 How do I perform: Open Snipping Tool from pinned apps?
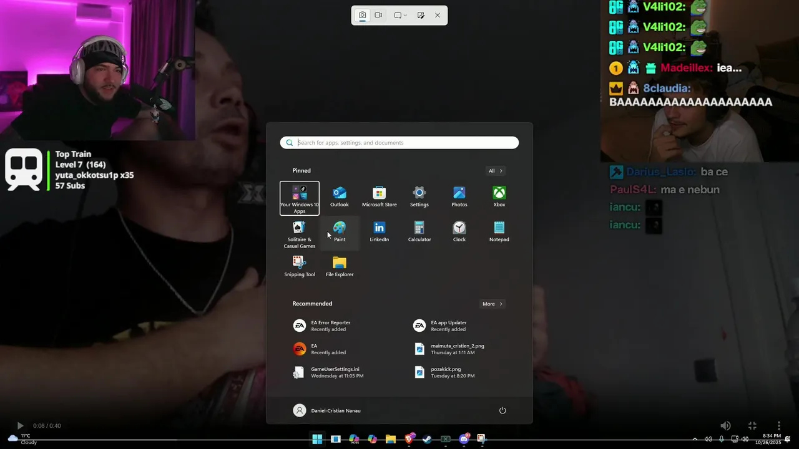(300, 267)
